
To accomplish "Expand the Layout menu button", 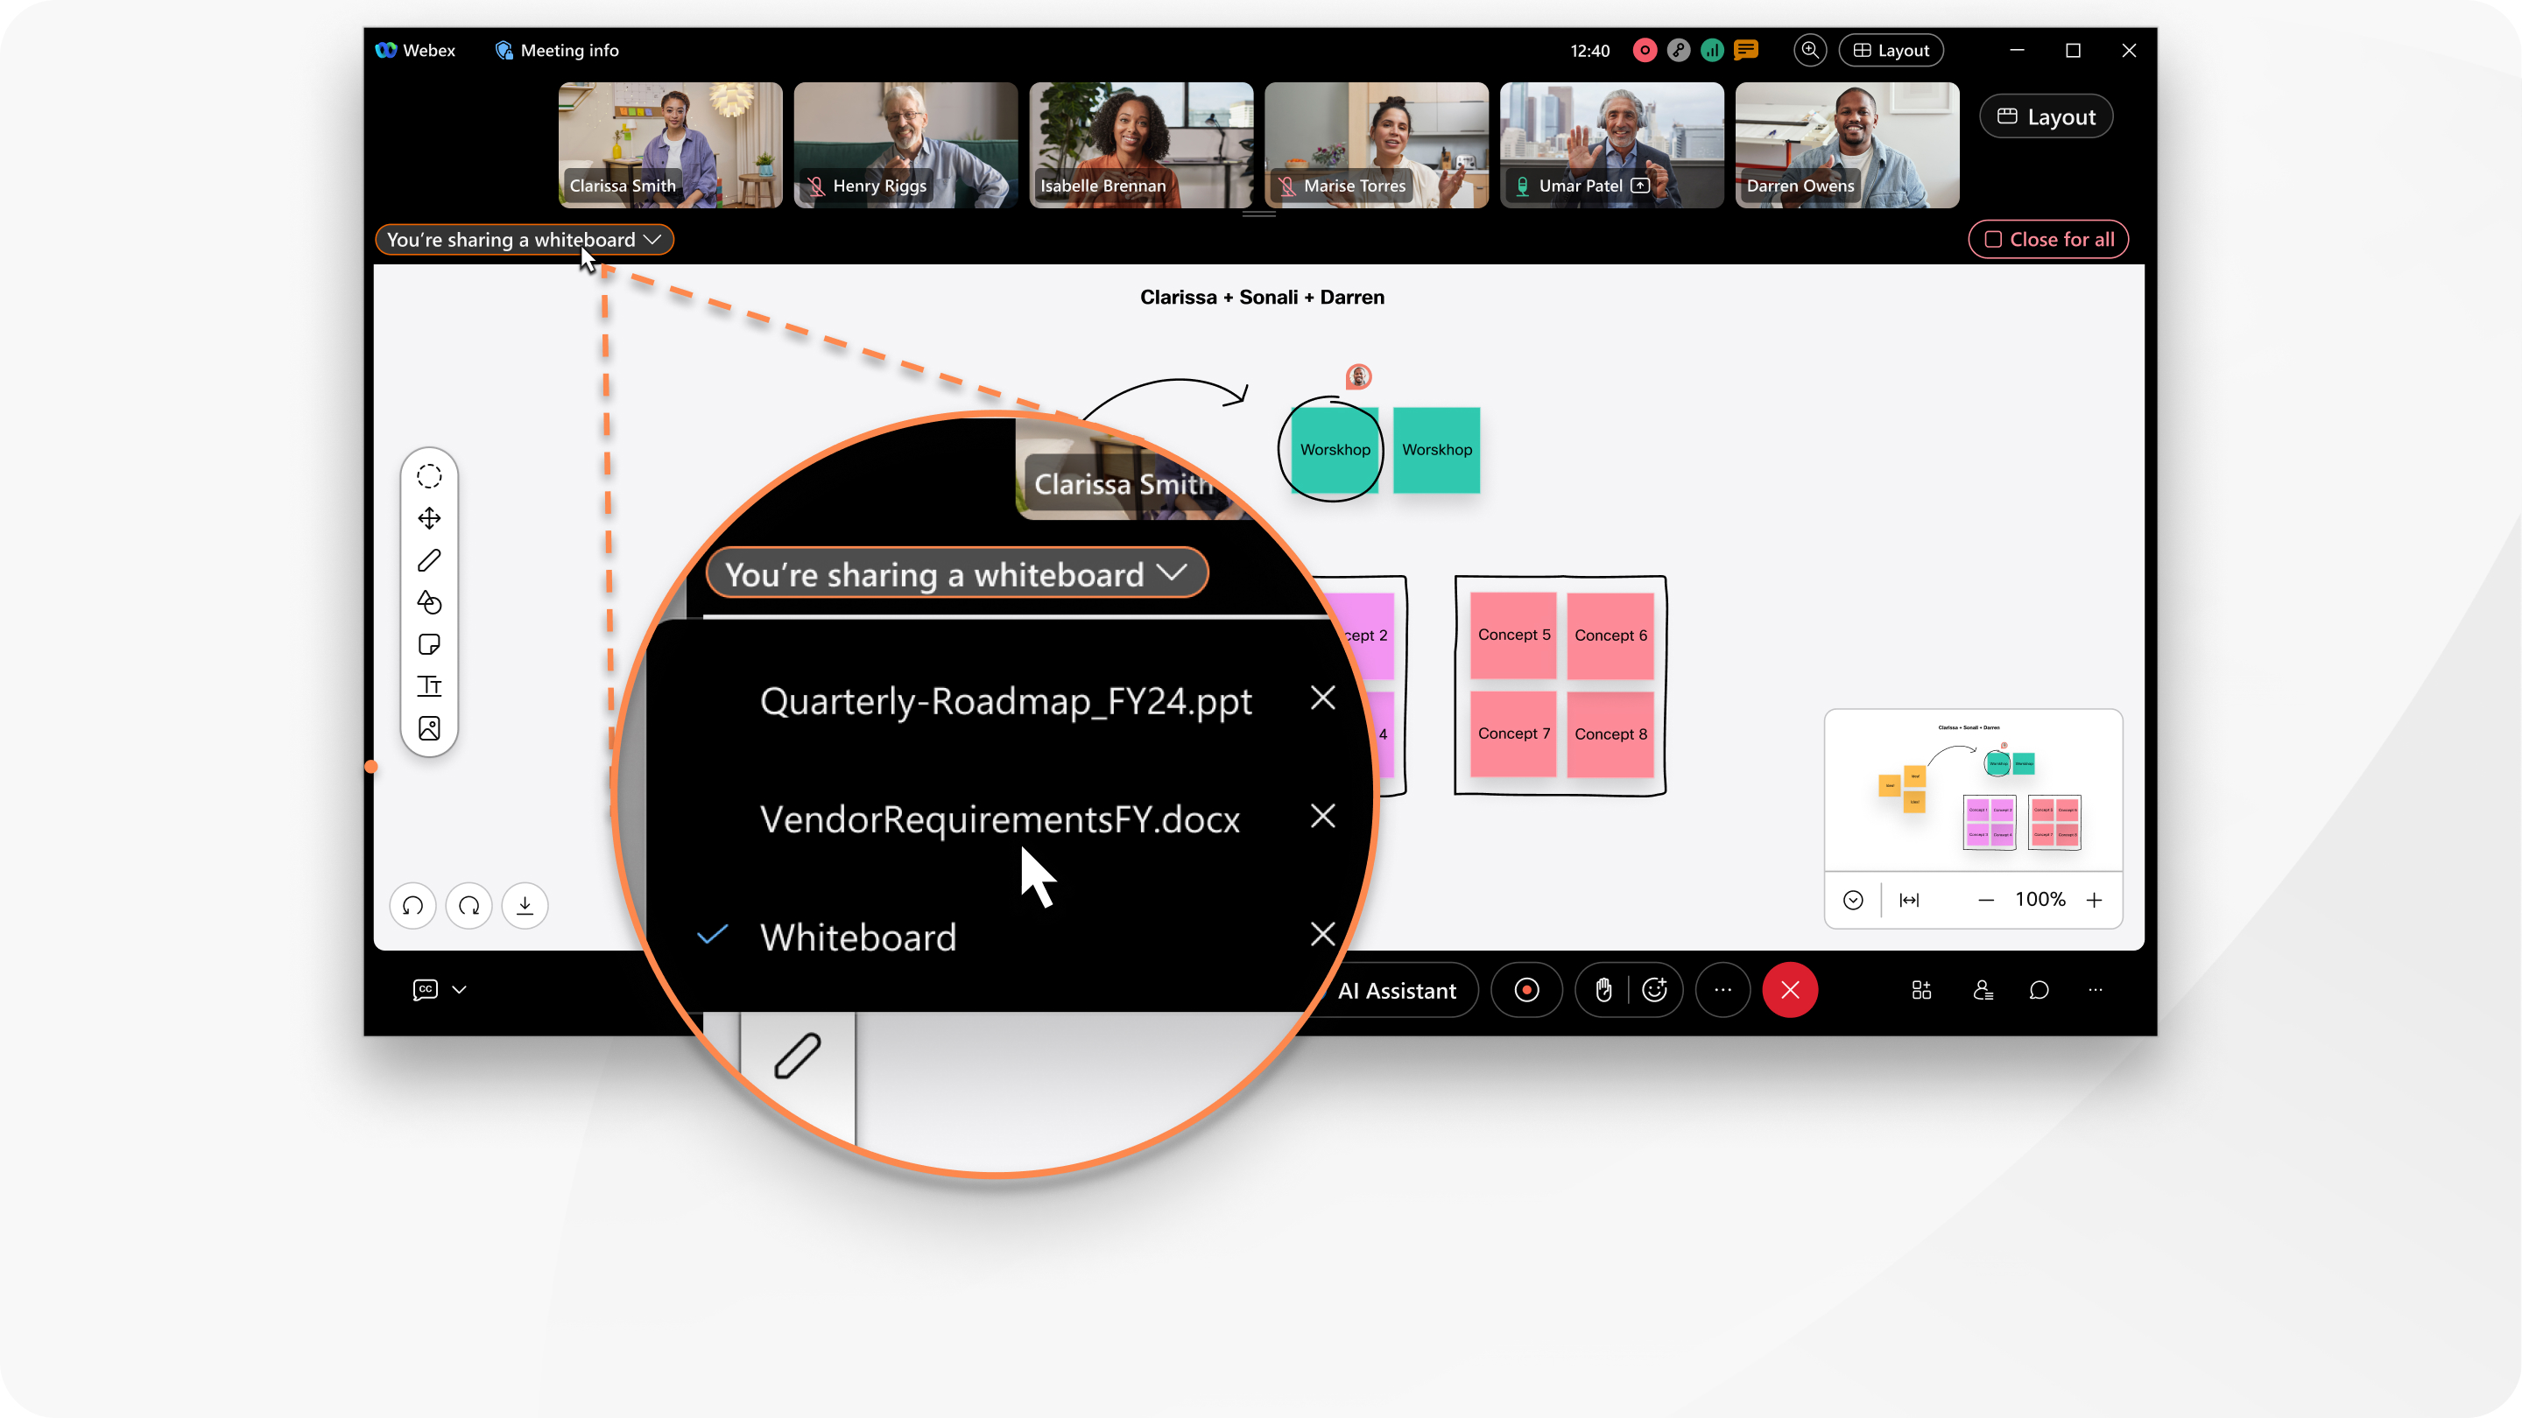I will [x=1888, y=50].
